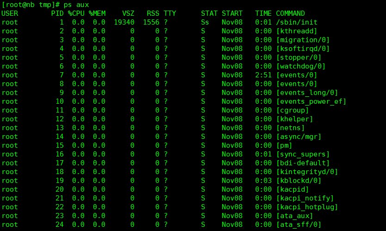Click the TTY column header
Image resolution: width=386 pixels, height=231 pixels.
[x=170, y=13]
